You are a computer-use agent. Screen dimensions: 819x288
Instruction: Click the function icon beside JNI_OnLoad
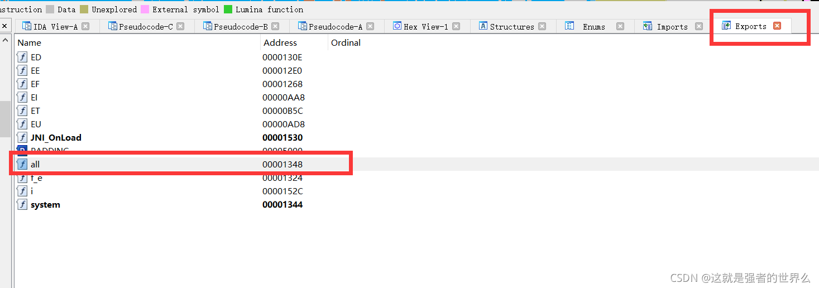pyautogui.click(x=22, y=137)
